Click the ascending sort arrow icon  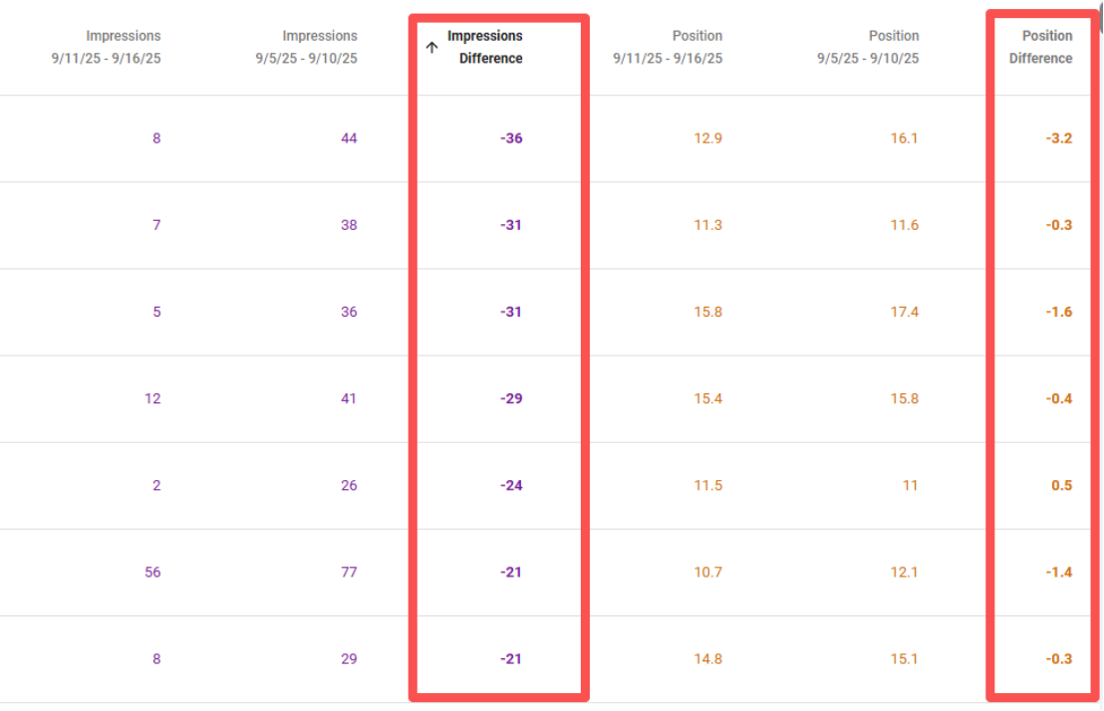coord(431,47)
